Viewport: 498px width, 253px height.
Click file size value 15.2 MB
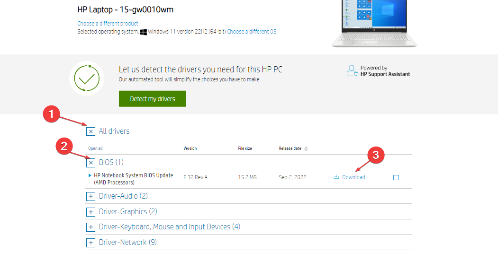coord(247,177)
